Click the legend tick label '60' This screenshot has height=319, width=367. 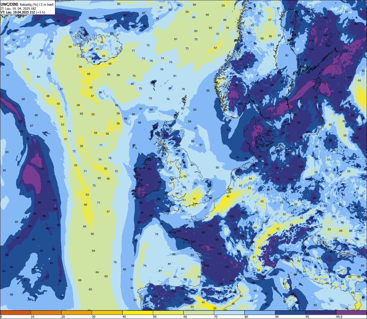pyautogui.click(x=185, y=317)
